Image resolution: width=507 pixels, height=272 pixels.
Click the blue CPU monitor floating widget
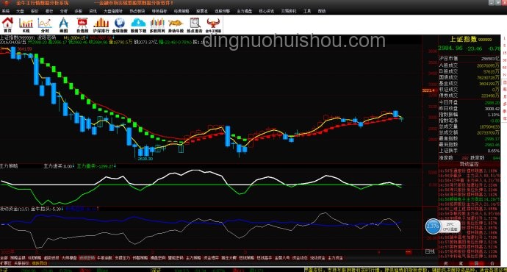pos(442,226)
